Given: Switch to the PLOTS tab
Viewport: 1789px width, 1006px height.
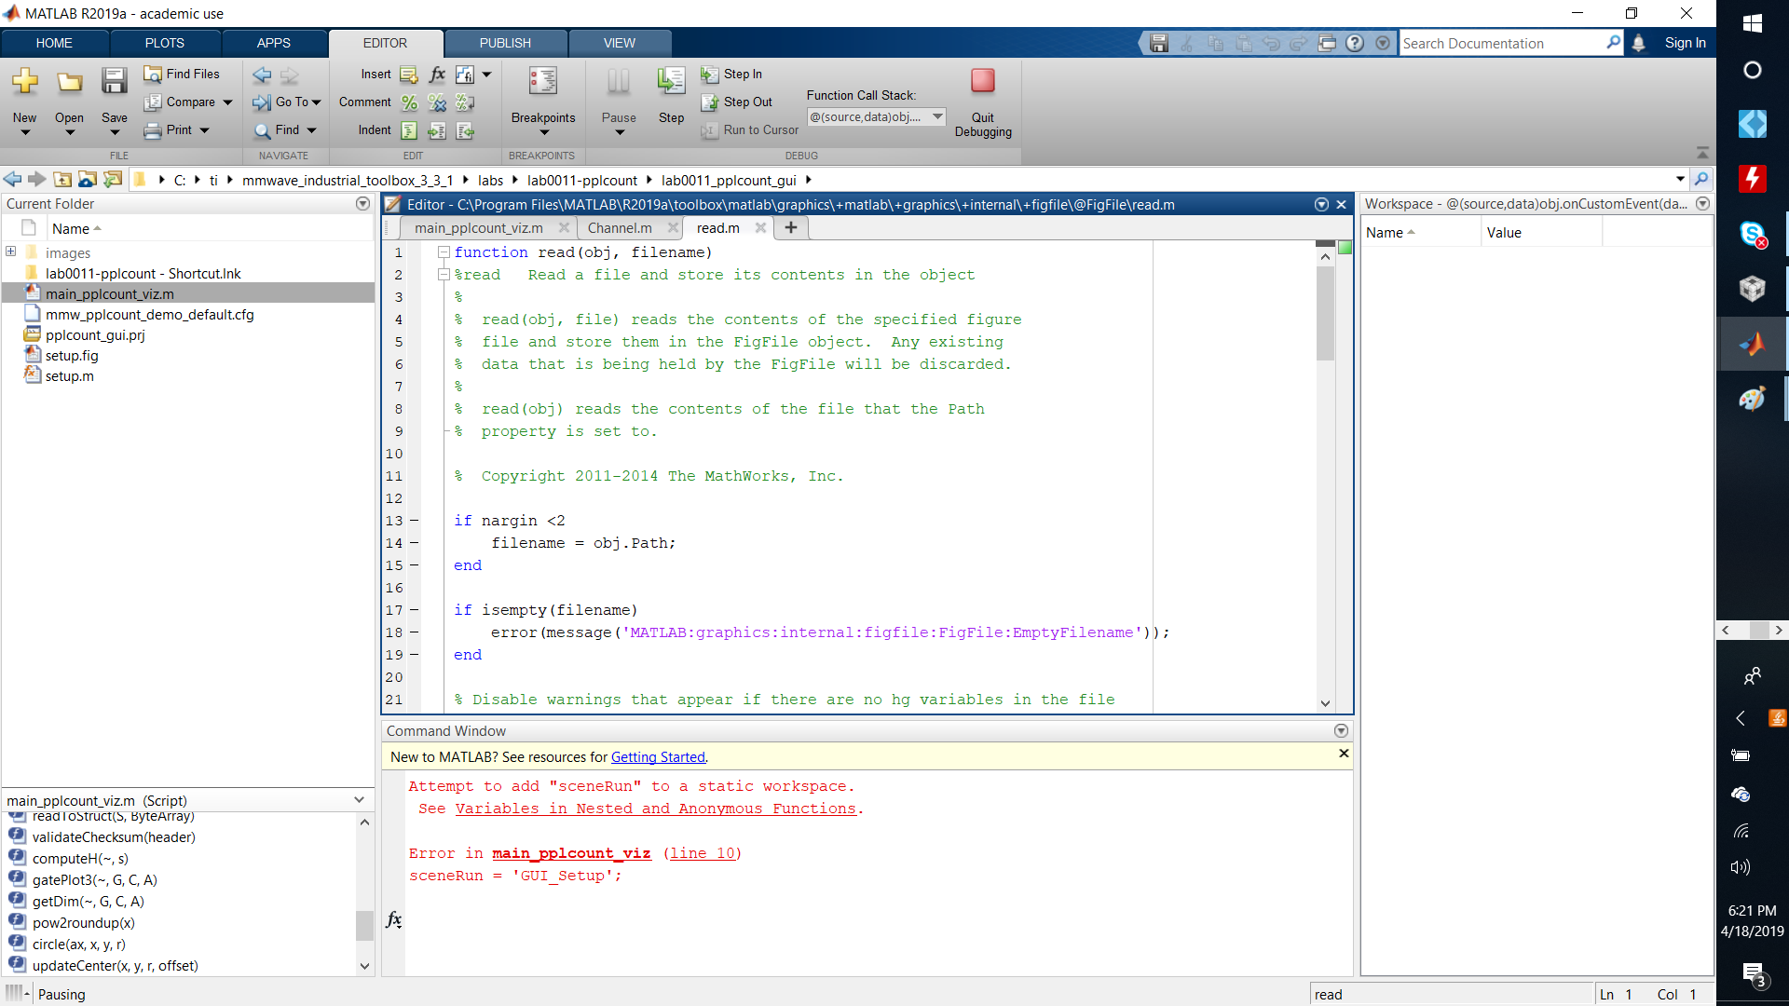Looking at the screenshot, I should 164,43.
